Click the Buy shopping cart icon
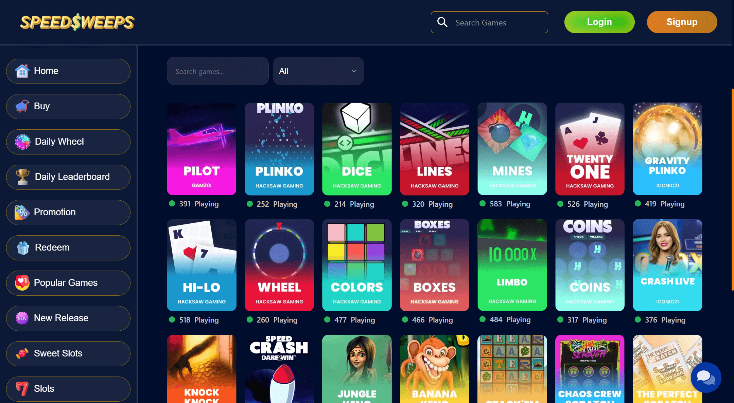The width and height of the screenshot is (734, 403). click(22, 106)
